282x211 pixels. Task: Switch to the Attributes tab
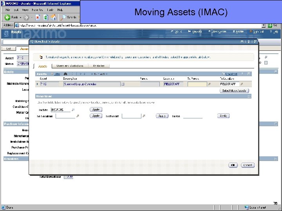tap(99, 66)
